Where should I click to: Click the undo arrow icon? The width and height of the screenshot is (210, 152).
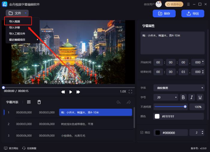[118, 102]
